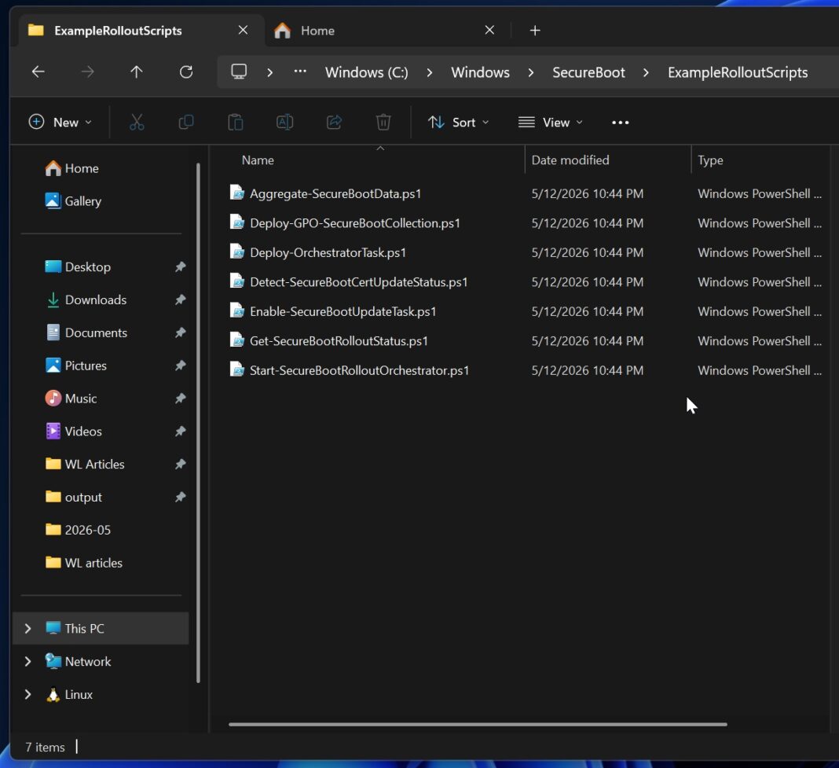Click the Paste clipboard icon in toolbar
The width and height of the screenshot is (839, 768).
click(x=236, y=123)
